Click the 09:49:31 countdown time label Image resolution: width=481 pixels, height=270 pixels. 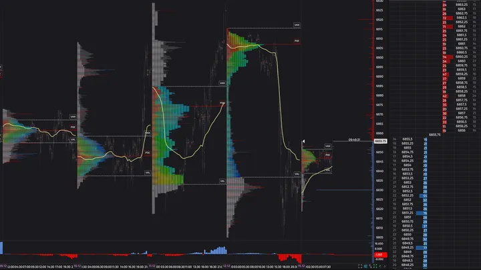357,140
